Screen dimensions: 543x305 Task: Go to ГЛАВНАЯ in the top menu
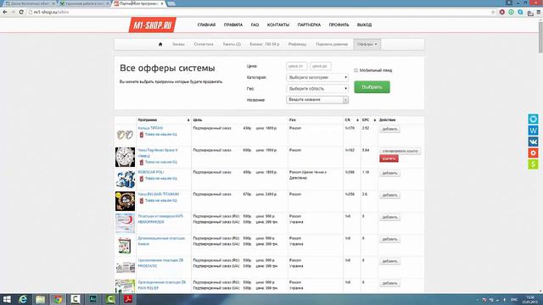pyautogui.click(x=206, y=25)
